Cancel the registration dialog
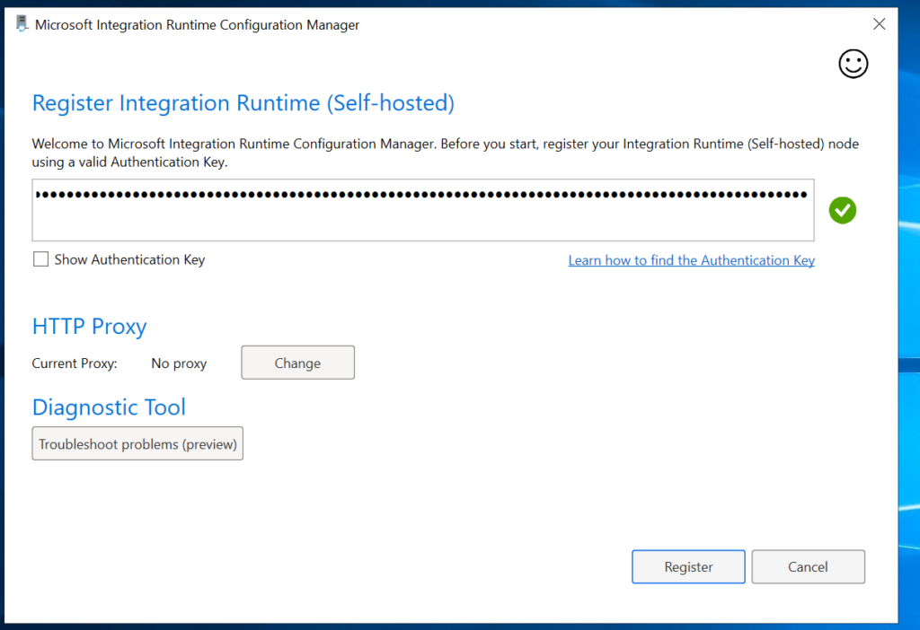This screenshot has height=630, width=920. point(808,567)
